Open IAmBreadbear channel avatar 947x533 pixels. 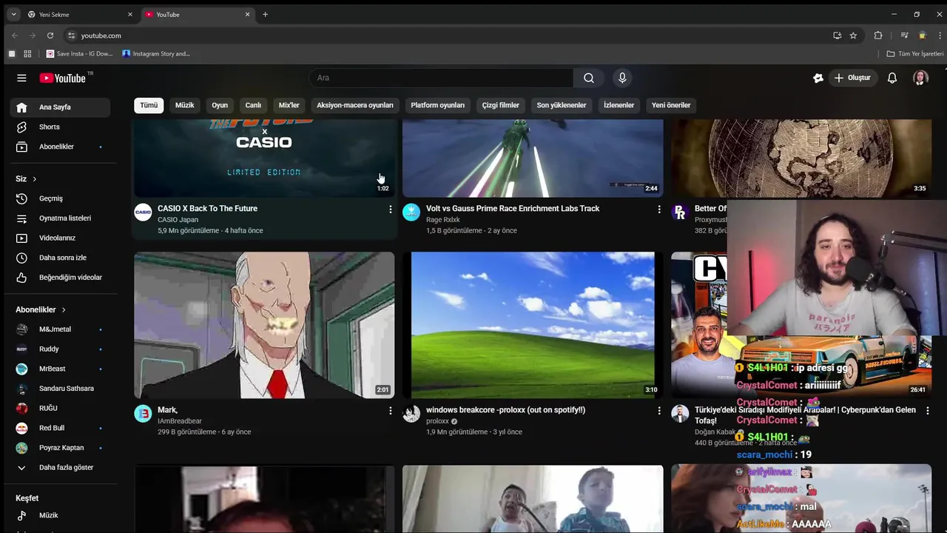coord(143,414)
